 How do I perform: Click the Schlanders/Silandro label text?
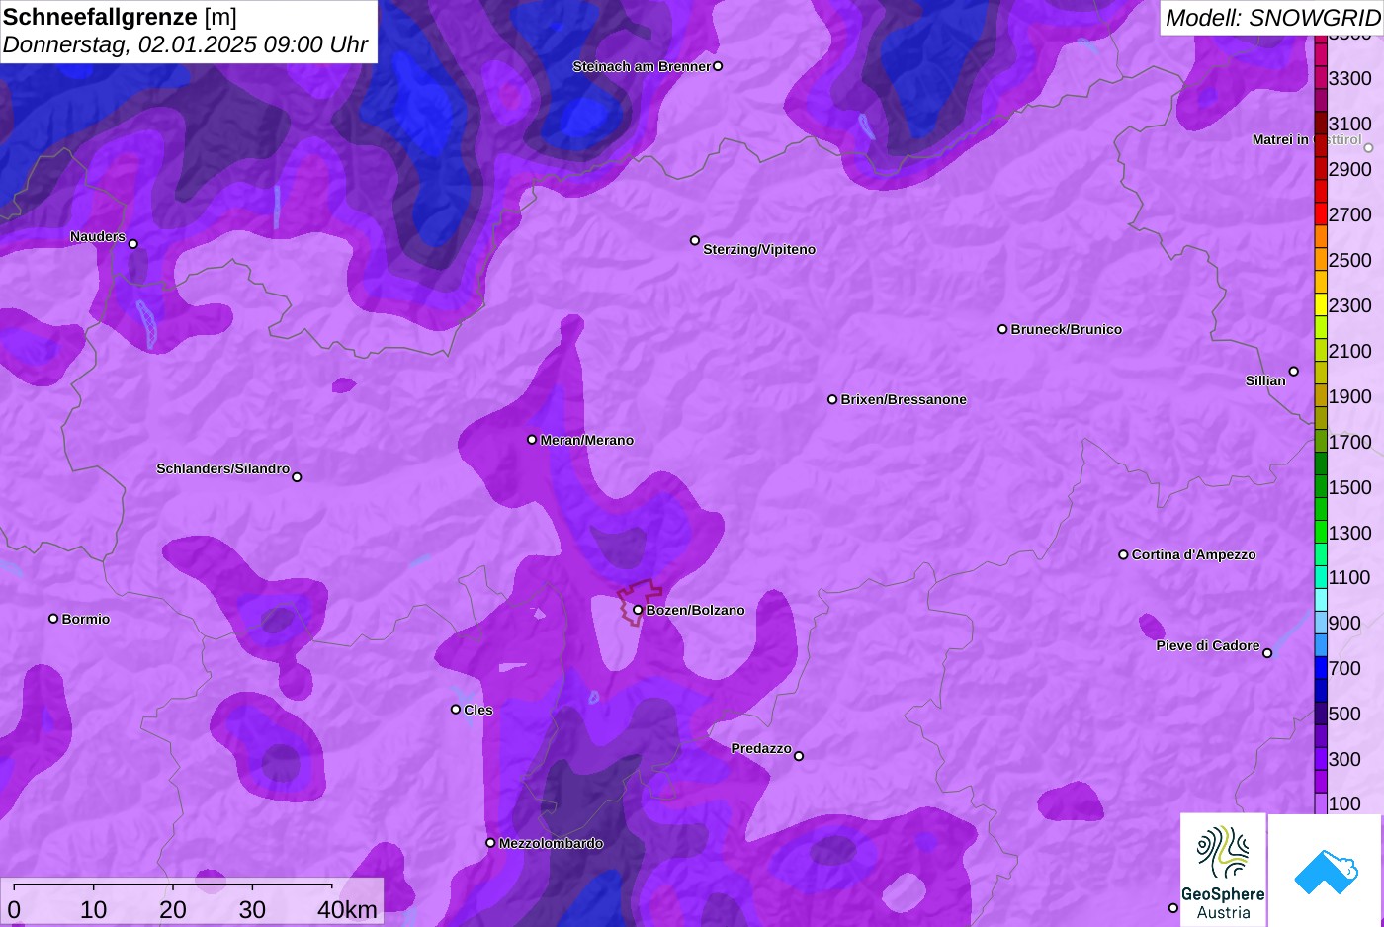222,468
